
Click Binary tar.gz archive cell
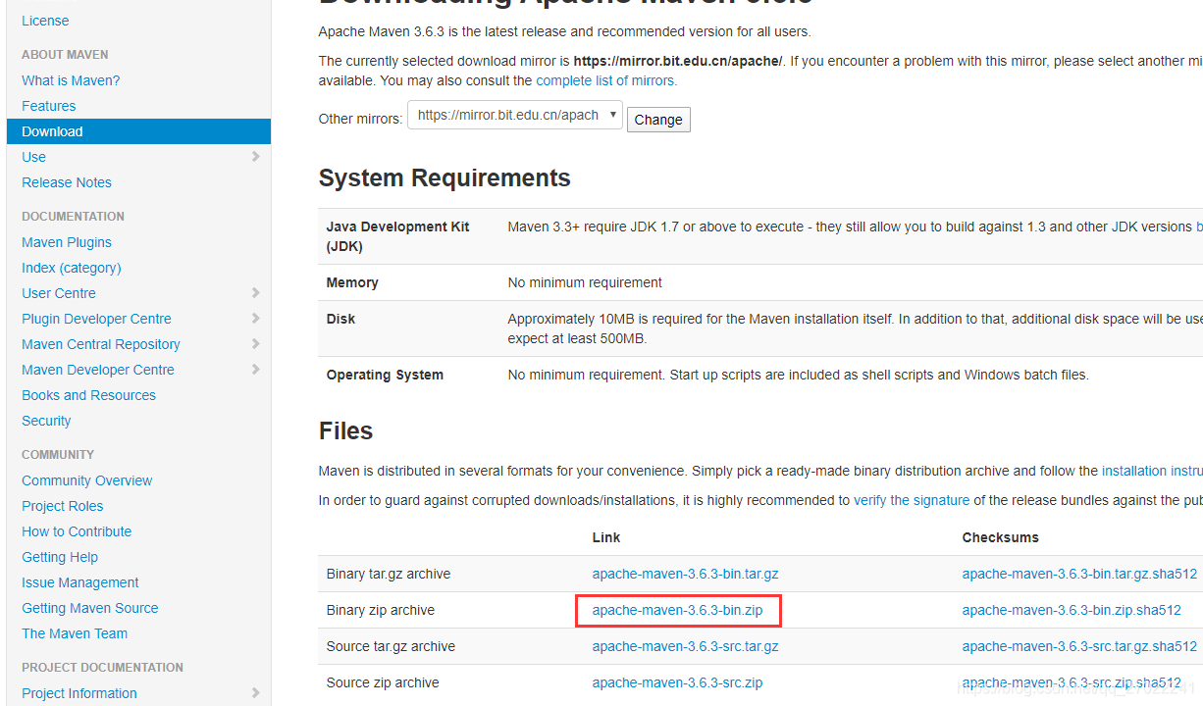coord(389,574)
